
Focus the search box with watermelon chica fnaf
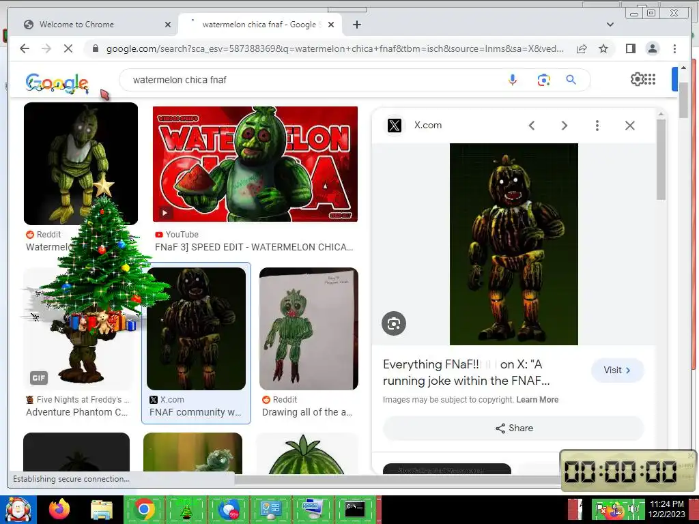point(312,80)
